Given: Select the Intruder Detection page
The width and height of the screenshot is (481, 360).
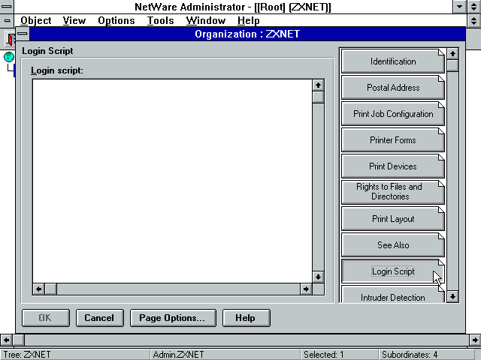Looking at the screenshot, I should 392,296.
